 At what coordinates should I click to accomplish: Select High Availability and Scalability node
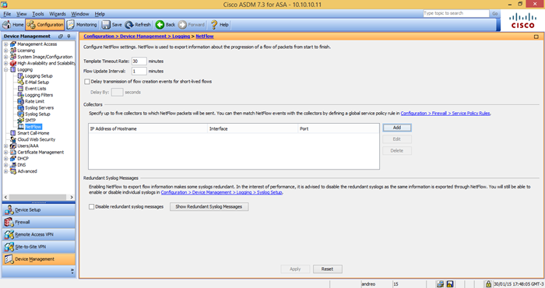click(x=46, y=63)
